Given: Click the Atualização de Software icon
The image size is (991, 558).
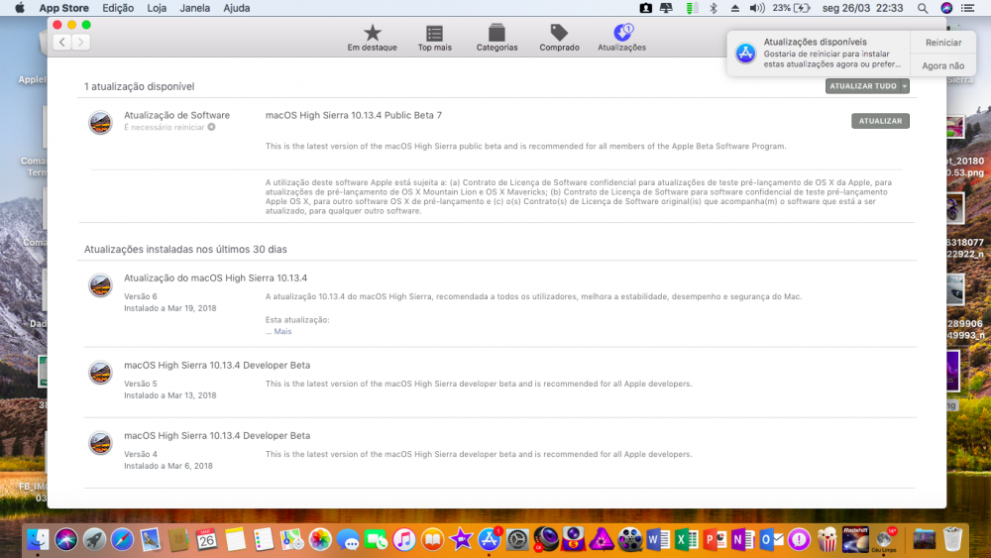Looking at the screenshot, I should tap(100, 122).
